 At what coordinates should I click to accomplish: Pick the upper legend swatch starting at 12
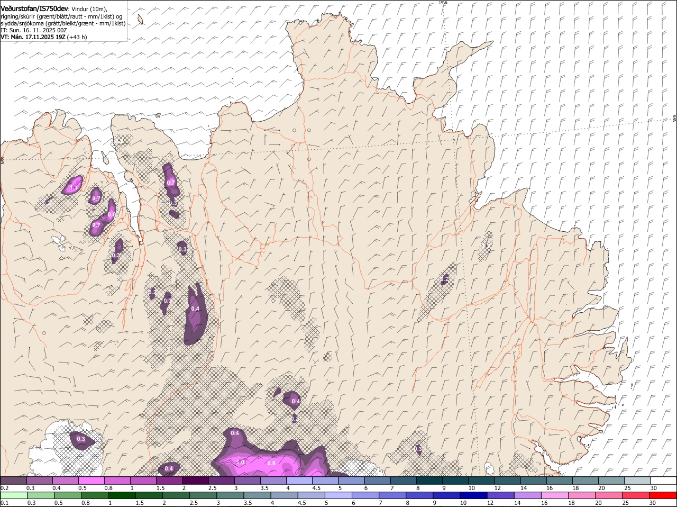(x=508, y=481)
